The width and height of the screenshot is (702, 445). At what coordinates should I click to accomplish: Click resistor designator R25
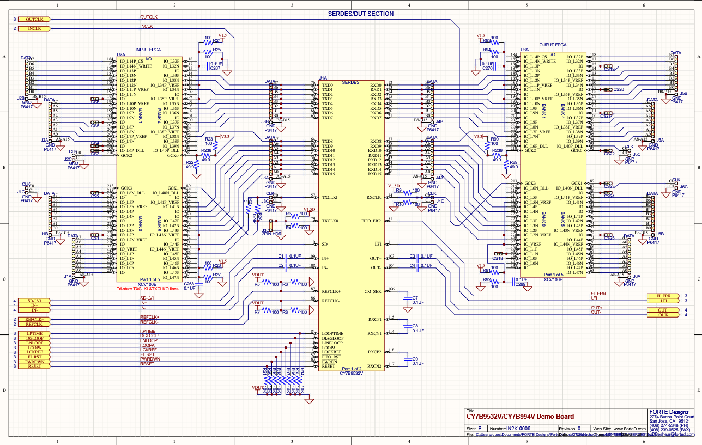click(x=217, y=50)
